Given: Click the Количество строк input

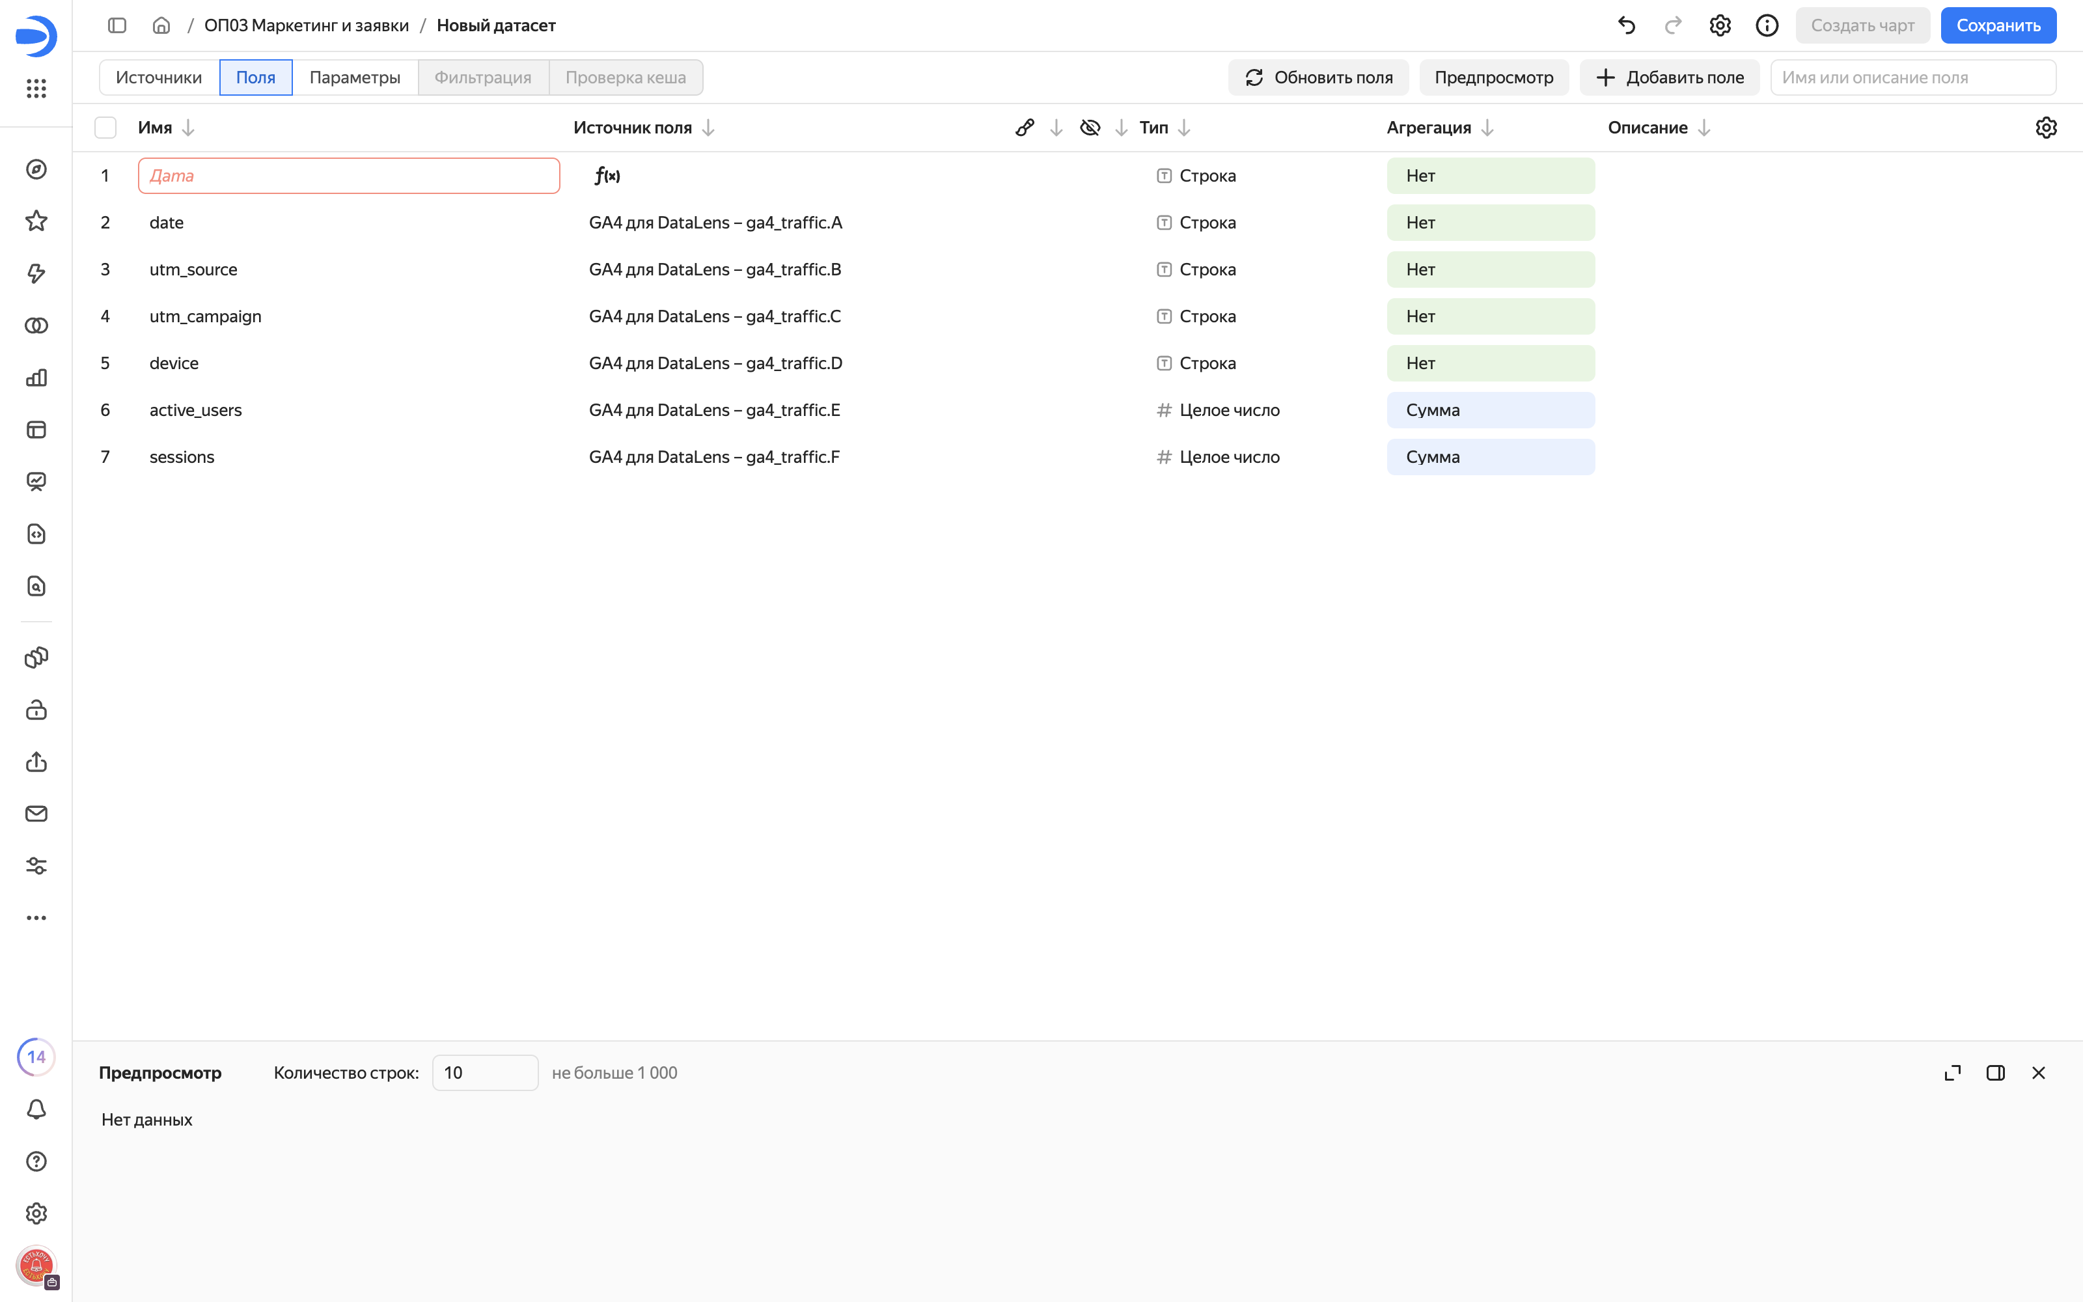Looking at the screenshot, I should tap(484, 1073).
